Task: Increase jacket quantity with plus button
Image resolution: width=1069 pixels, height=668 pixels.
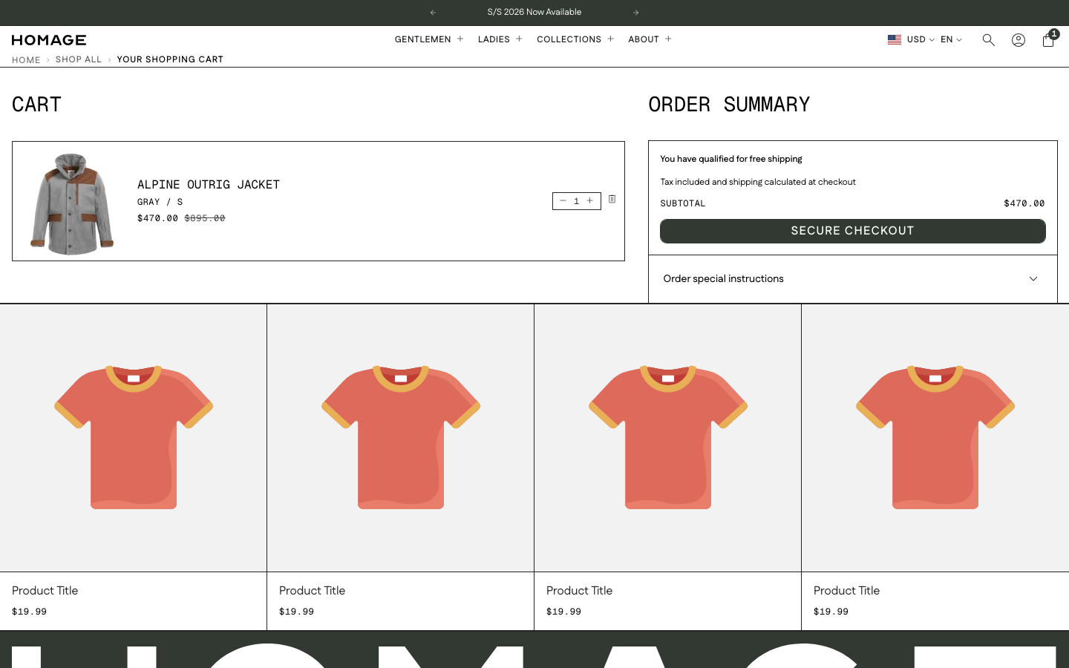Action: [x=590, y=201]
